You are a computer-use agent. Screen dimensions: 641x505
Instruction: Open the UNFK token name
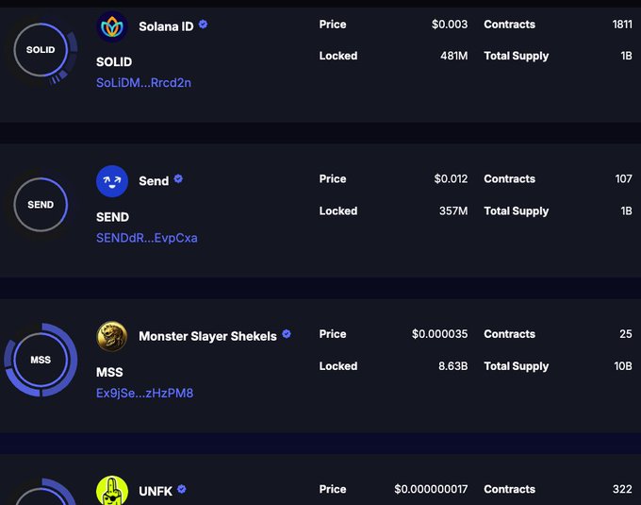point(156,491)
